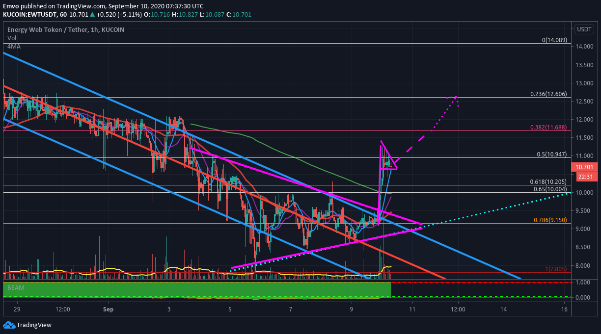
Task: Click the red 1(7.805) Fibonacci label
Action: (556, 269)
